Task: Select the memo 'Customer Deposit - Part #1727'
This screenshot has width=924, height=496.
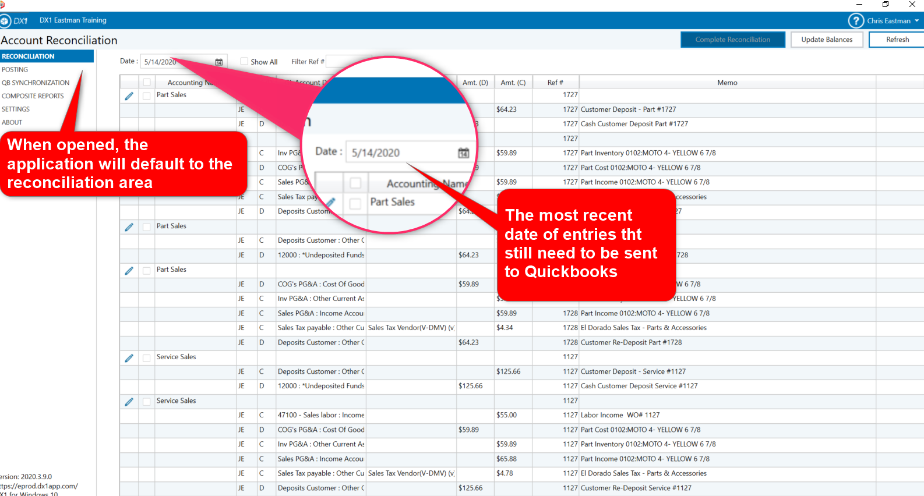Action: click(x=628, y=109)
